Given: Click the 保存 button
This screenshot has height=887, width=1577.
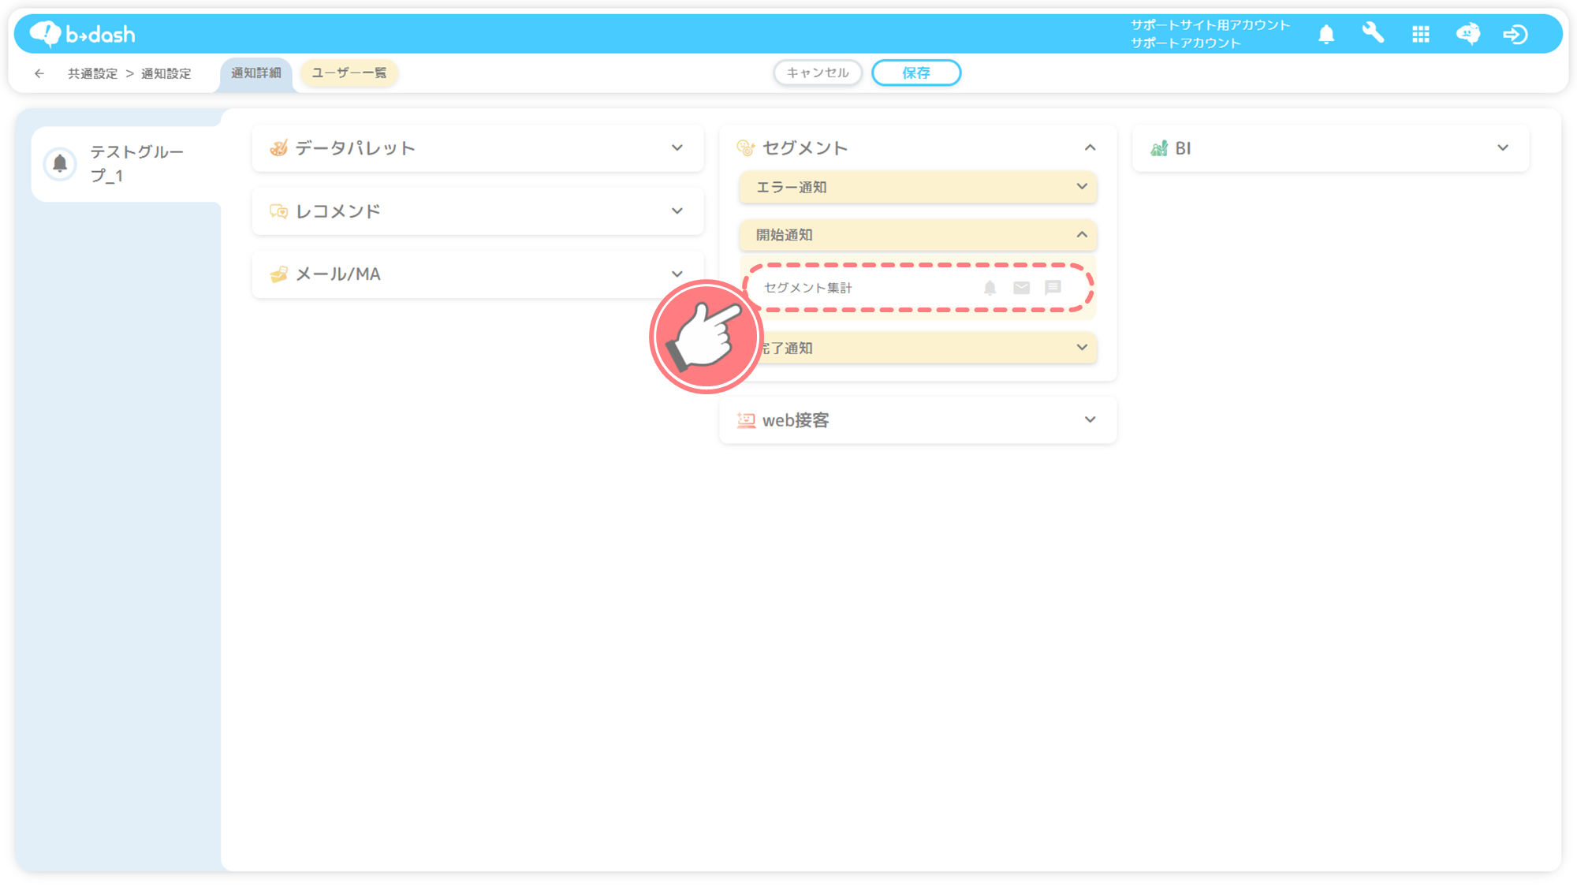Looking at the screenshot, I should (x=915, y=73).
